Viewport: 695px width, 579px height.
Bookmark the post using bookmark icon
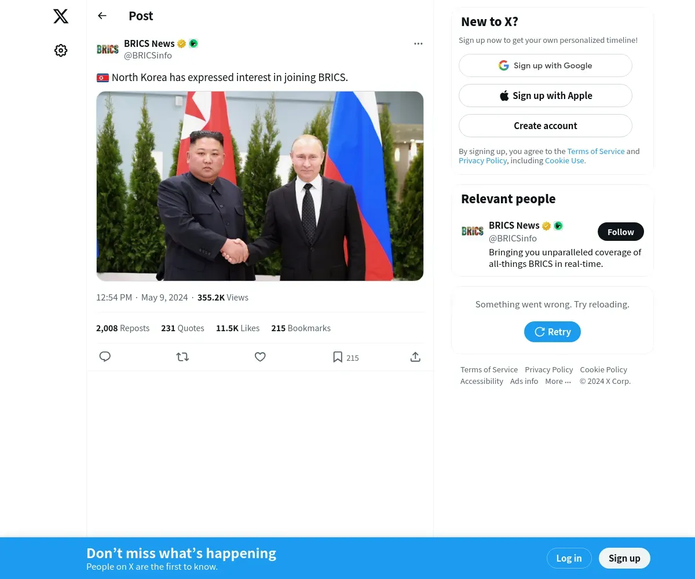coord(338,357)
